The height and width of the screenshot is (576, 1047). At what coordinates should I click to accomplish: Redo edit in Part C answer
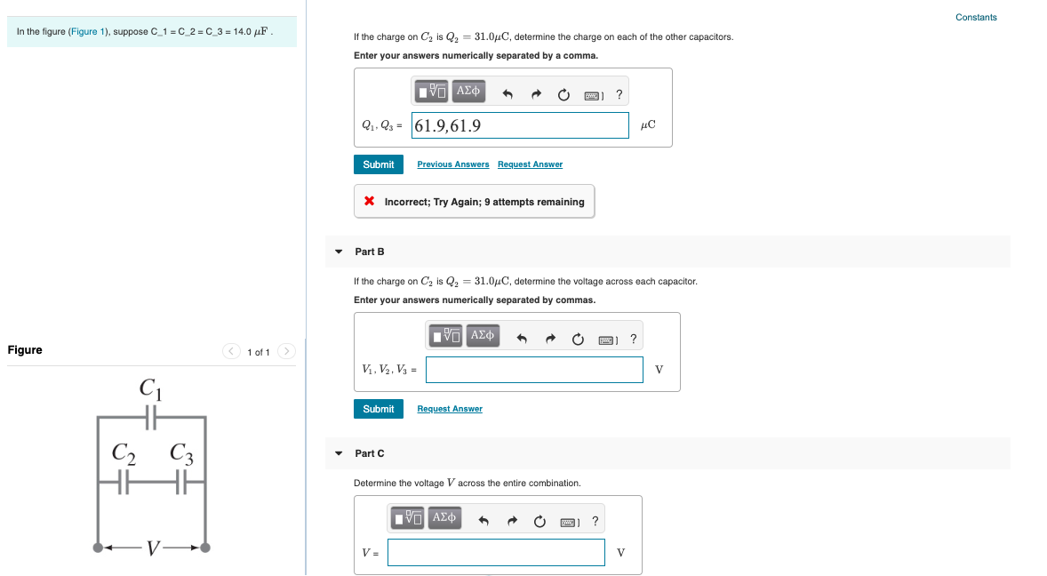click(512, 521)
